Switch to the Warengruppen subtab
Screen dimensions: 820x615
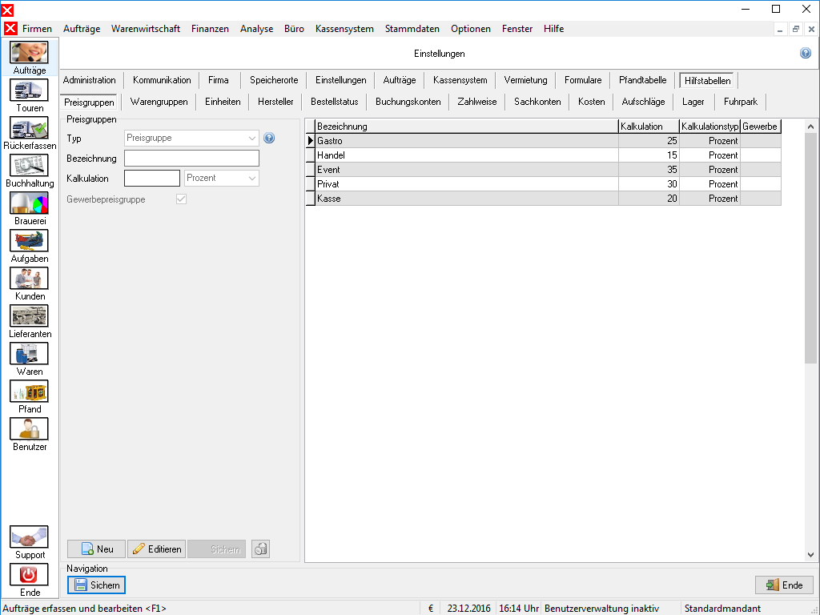pos(159,102)
